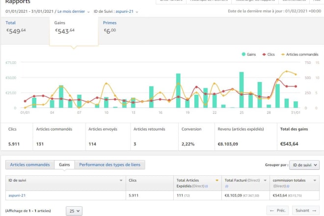Image resolution: width=324 pixels, height=216 pixels.
Task: Select the Gains €543,64 summary tab
Action: click(x=74, y=31)
